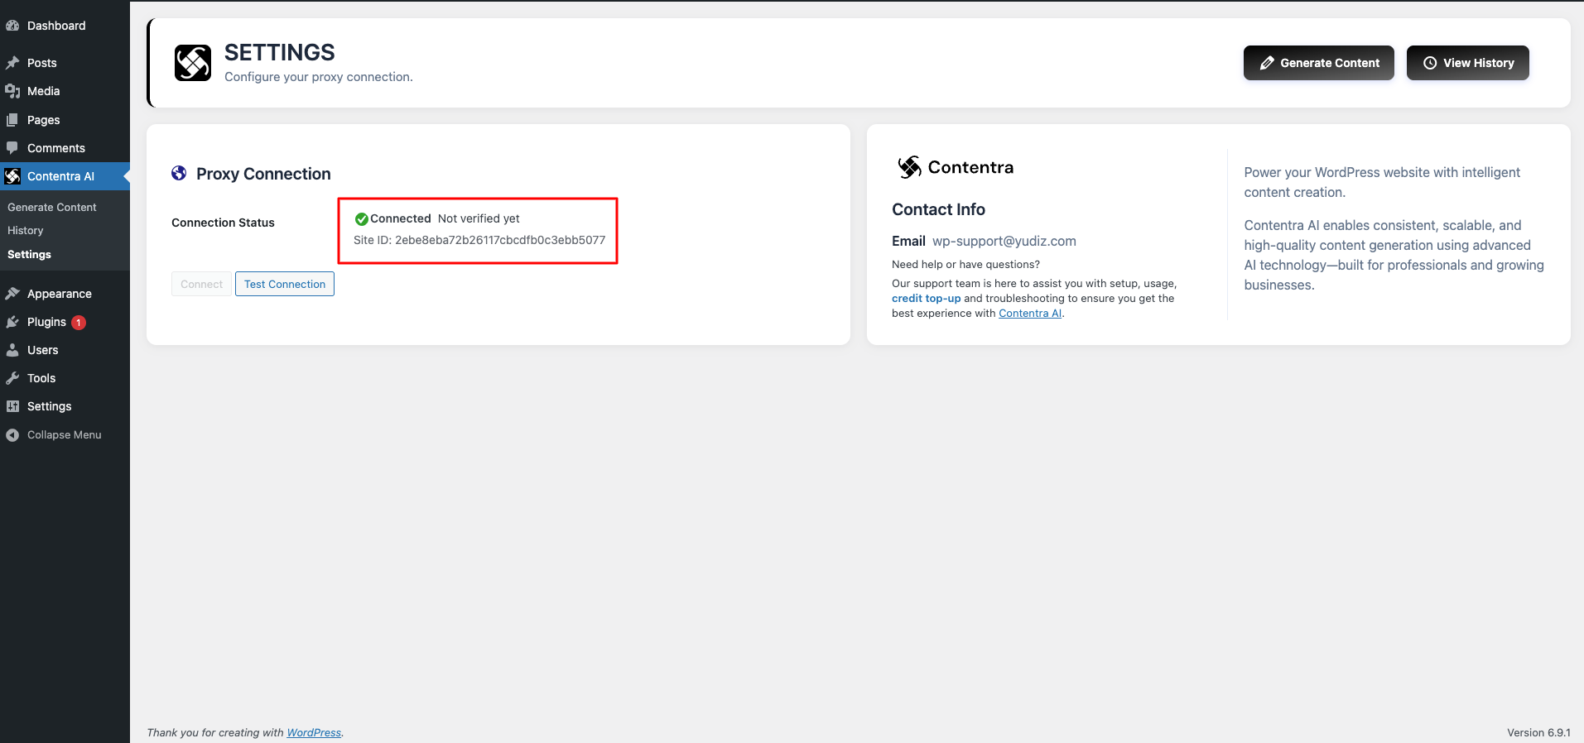The image size is (1584, 743).
Task: Click the Connection Status label
Action: pos(223,223)
